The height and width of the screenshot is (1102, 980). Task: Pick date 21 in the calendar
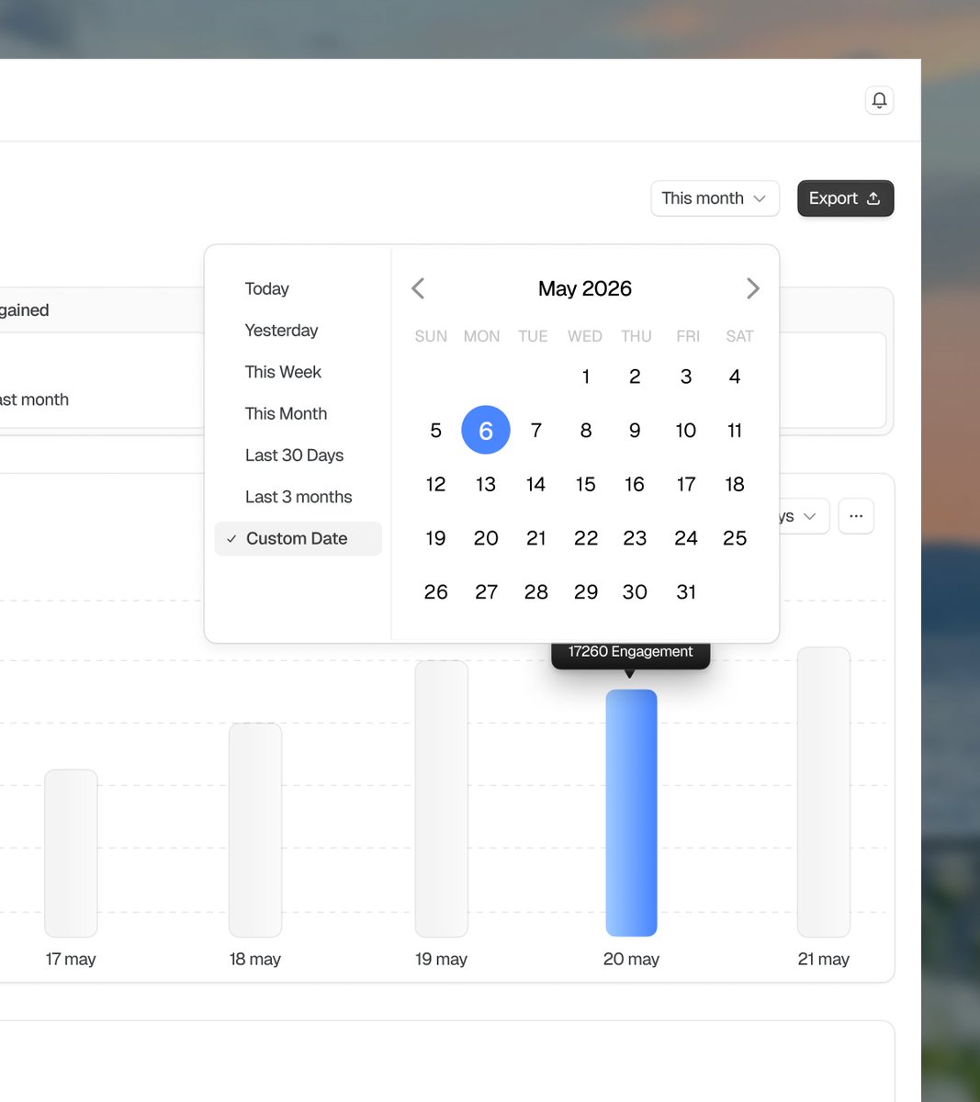536,538
